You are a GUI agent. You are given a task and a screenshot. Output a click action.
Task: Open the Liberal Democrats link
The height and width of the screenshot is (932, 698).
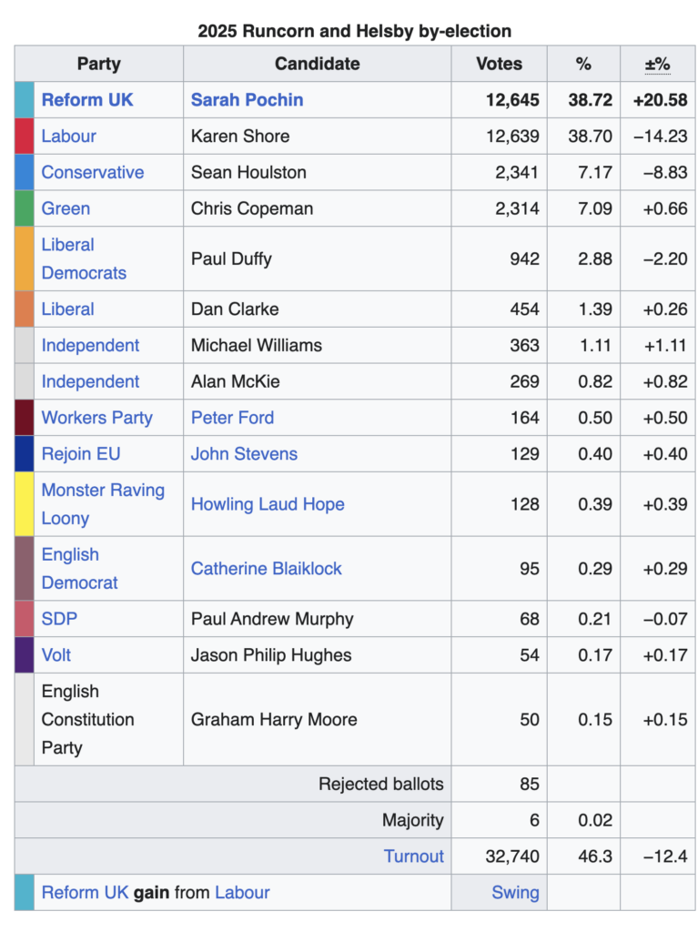tap(84, 258)
